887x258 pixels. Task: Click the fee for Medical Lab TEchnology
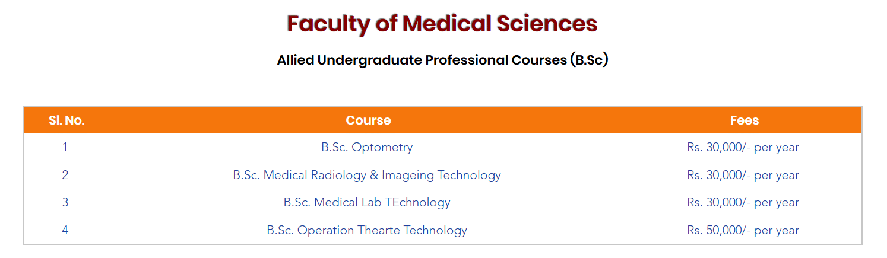point(743,202)
